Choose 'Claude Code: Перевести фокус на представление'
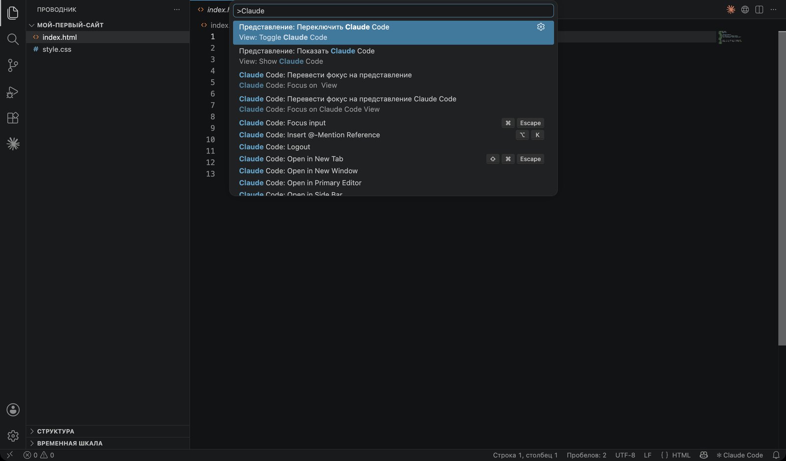The height and width of the screenshot is (461, 786). tap(393, 80)
